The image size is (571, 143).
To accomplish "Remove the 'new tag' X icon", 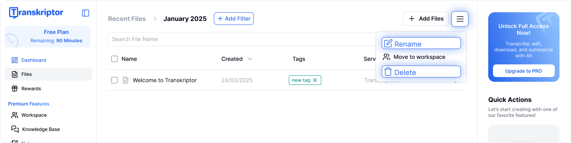I will (315, 80).
